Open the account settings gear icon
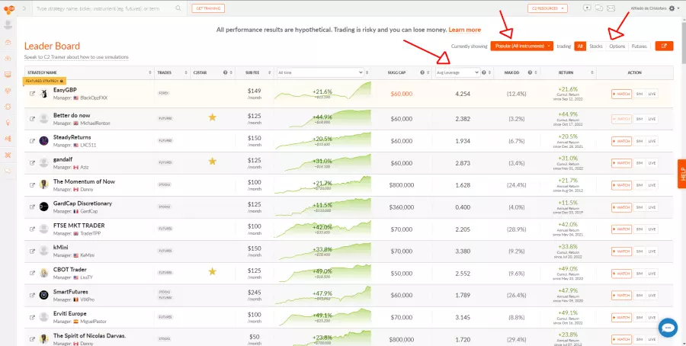The height and width of the screenshot is (346, 686). click(672, 8)
